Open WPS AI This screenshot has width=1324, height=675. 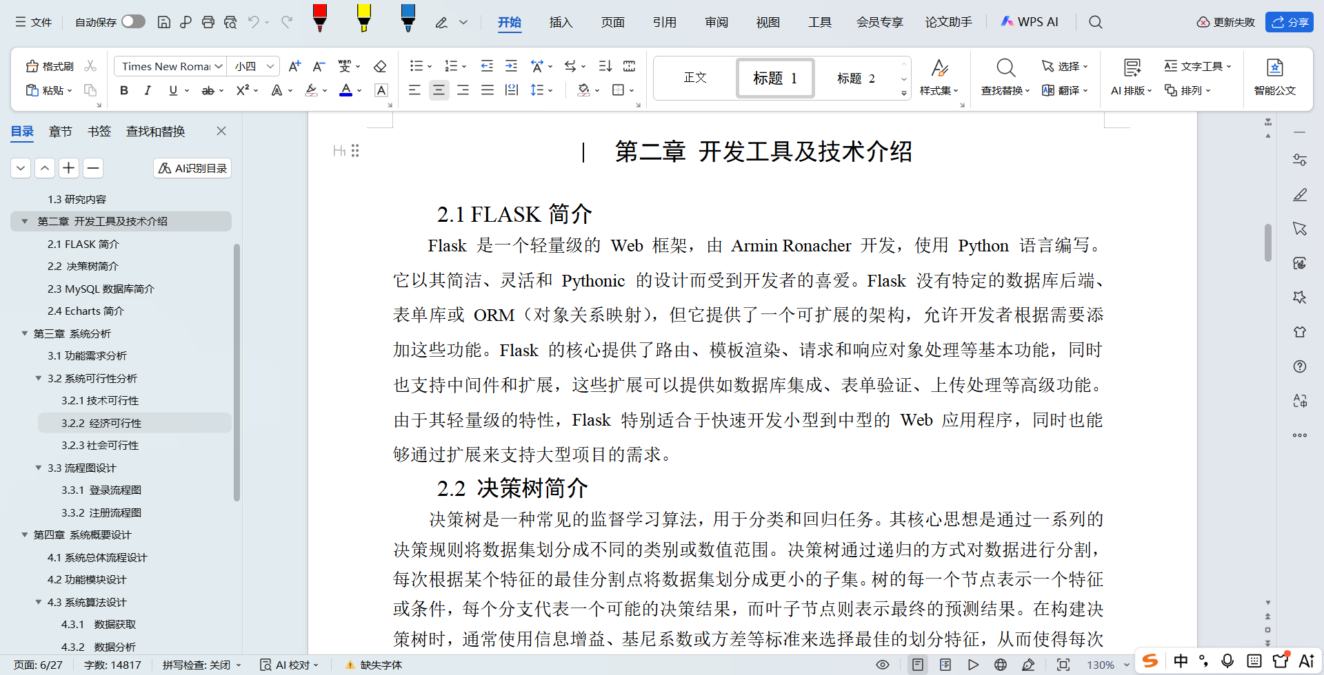pos(1029,22)
